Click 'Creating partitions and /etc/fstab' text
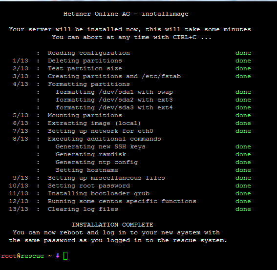 click(x=114, y=76)
